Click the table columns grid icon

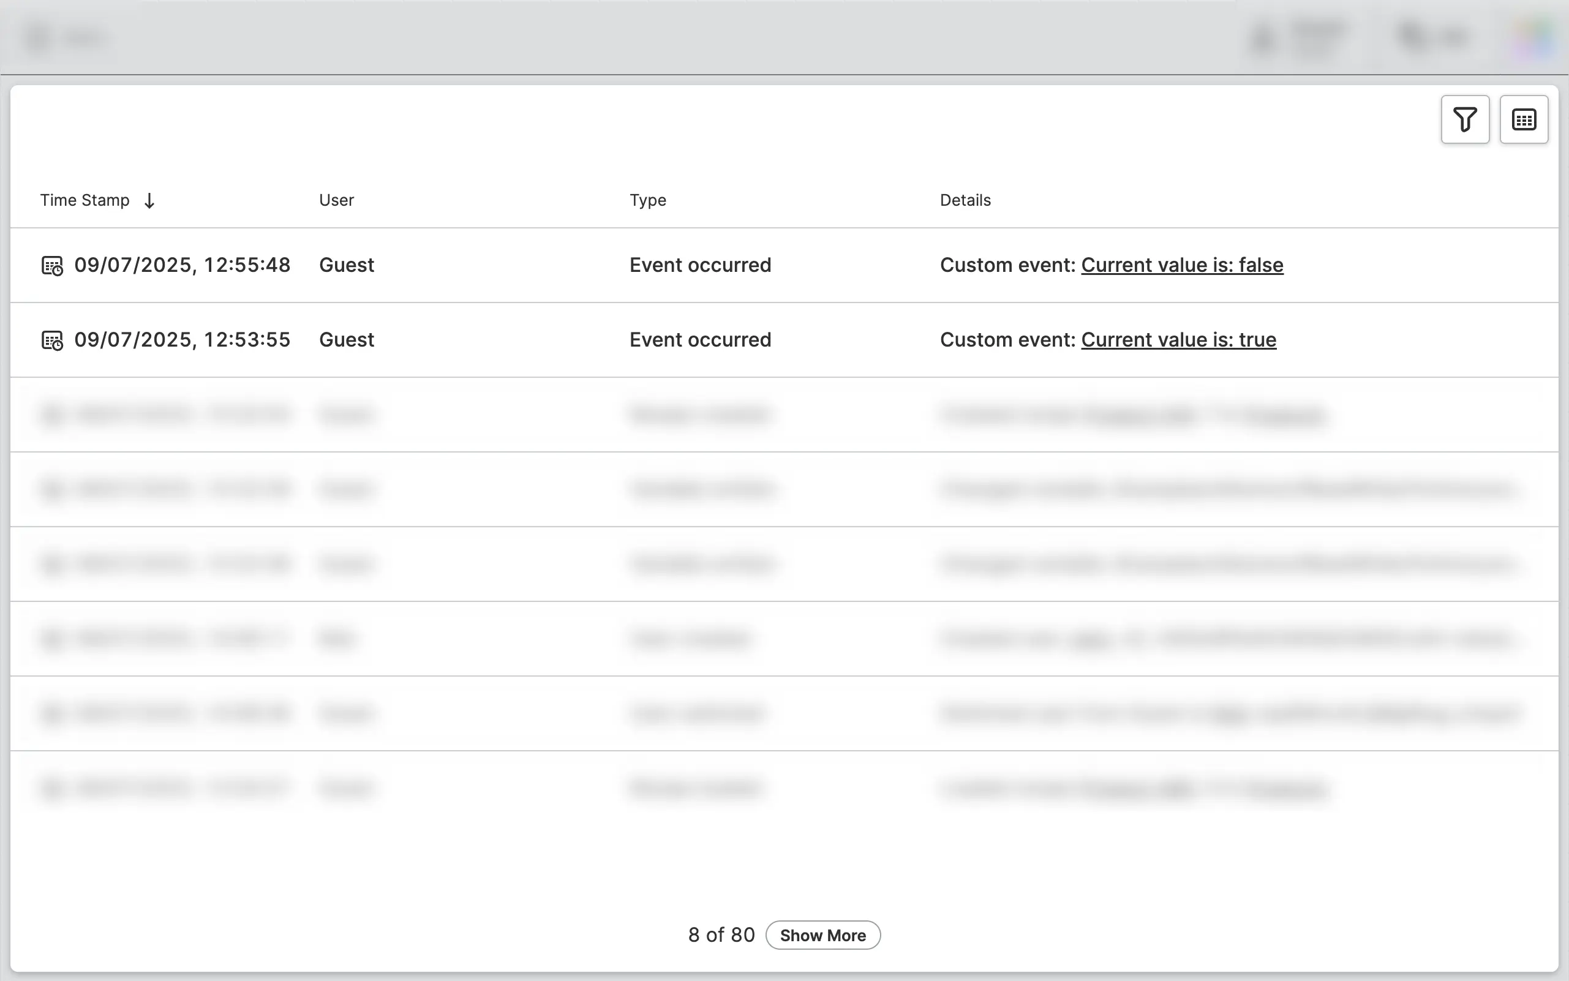(x=1523, y=119)
